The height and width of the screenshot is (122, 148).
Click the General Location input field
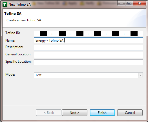pyautogui.click(x=89, y=55)
